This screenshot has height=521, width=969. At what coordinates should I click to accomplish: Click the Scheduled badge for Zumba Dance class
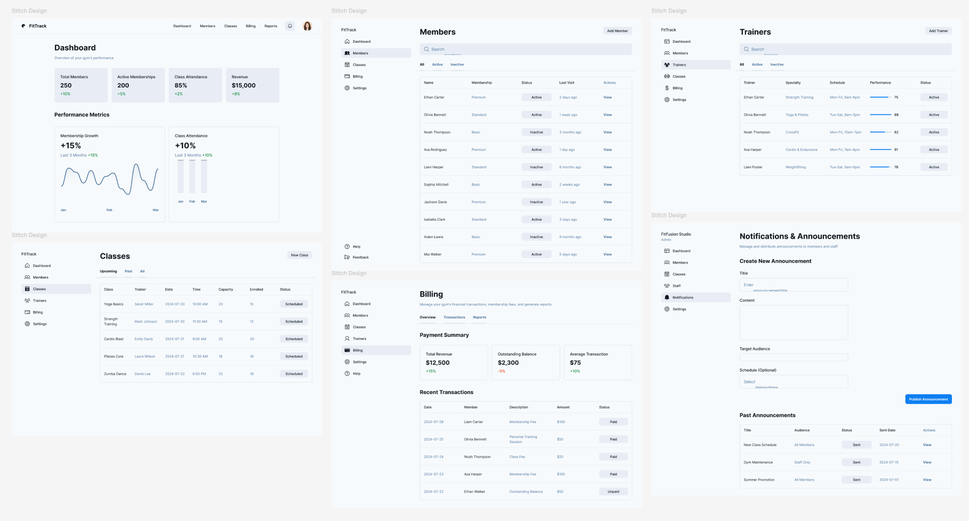point(294,374)
